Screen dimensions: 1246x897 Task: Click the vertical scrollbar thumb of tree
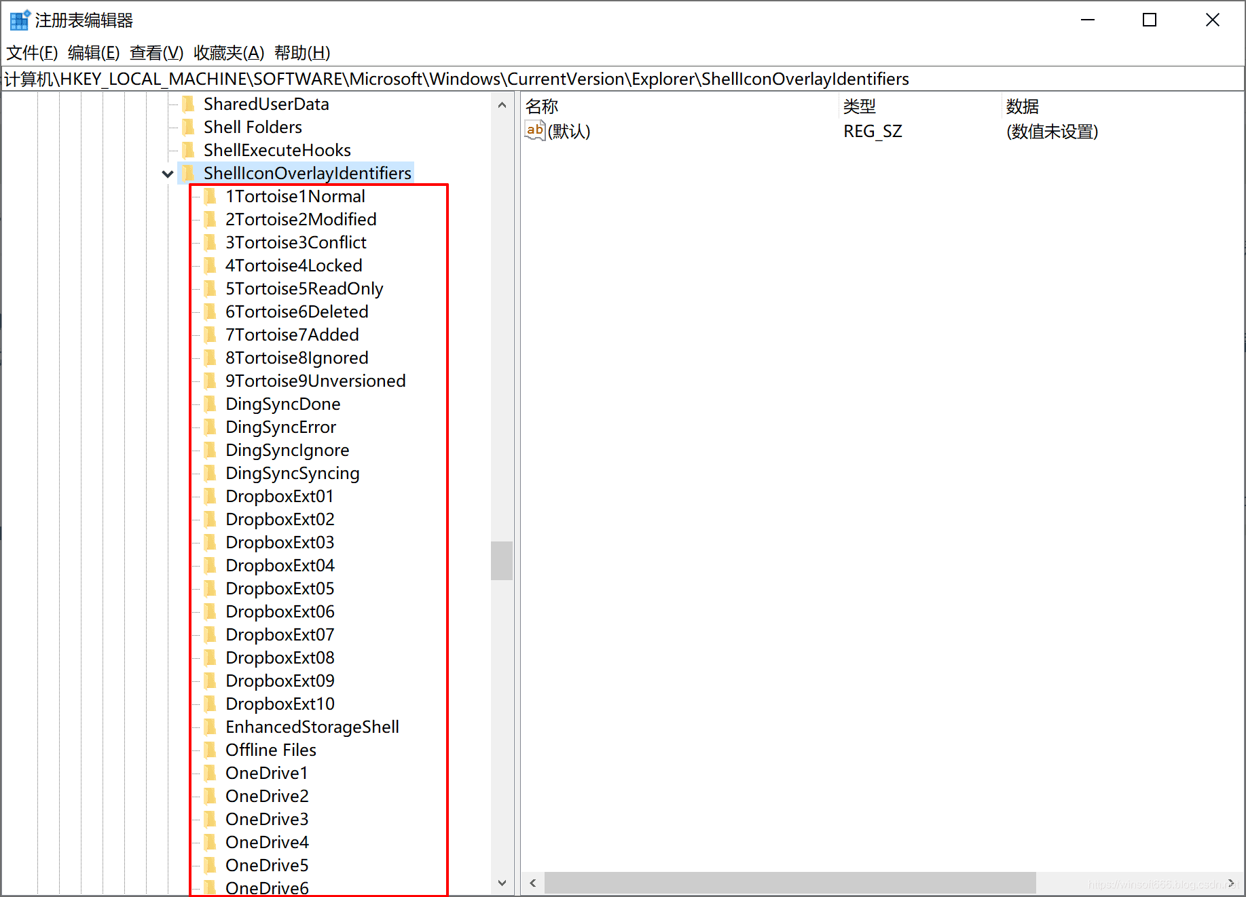(502, 560)
